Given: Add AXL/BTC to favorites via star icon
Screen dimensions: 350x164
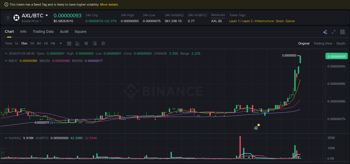Looking at the screenshot, I should (x=8, y=17).
